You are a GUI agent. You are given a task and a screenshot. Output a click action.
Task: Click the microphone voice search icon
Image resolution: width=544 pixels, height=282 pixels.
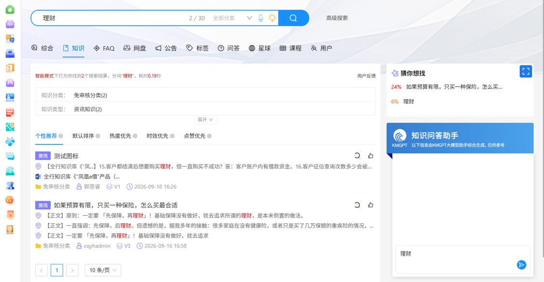(x=260, y=18)
